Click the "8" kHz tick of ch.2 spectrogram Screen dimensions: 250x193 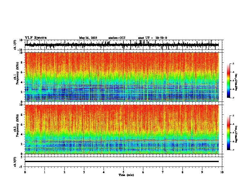coord(22,115)
